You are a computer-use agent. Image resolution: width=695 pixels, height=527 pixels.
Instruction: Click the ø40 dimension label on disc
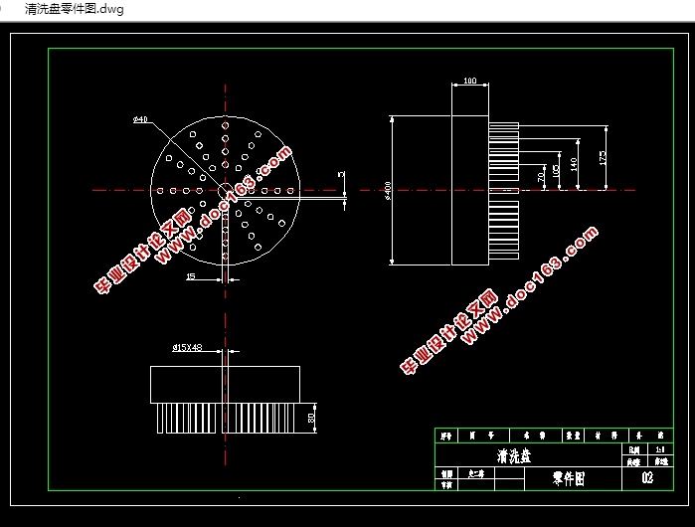(x=140, y=119)
